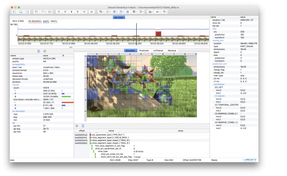Expand the pic_parameter_set() PPS_NUT row

pos(91,135)
